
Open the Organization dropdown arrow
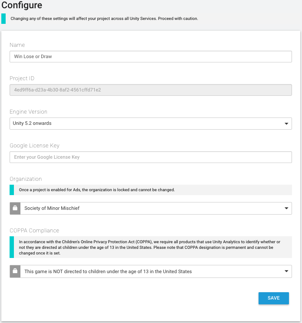[286, 208]
